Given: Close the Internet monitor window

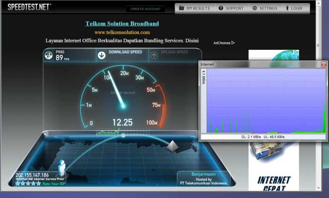Looking at the screenshot, I should point(324,64).
